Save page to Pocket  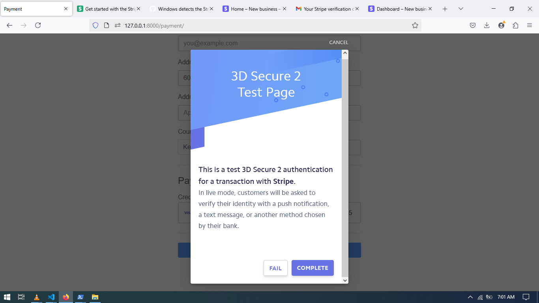pyautogui.click(x=472, y=25)
